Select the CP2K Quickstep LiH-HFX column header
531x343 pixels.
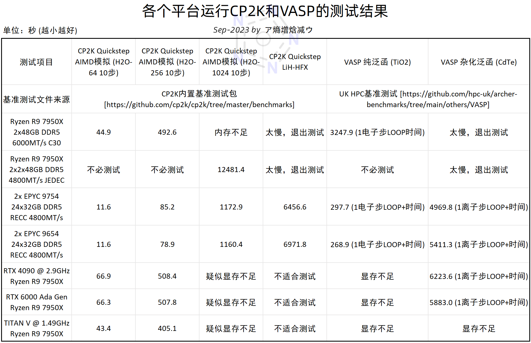pyautogui.click(x=294, y=62)
